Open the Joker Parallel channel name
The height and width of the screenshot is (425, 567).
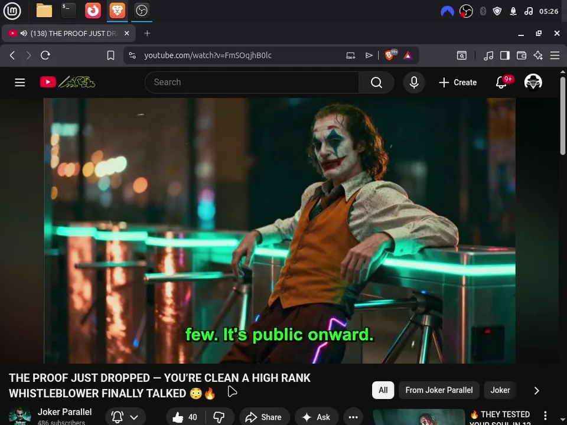65,412
